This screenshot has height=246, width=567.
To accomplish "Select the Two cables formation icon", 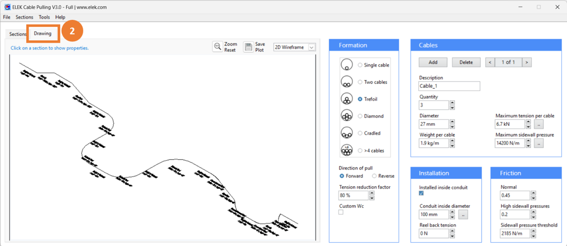I will tap(347, 81).
